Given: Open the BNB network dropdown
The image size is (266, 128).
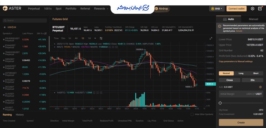Looking at the screenshot, I should 217,9.
